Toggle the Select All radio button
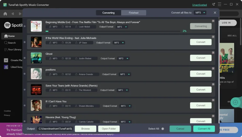The width and height of the screenshot is (242, 137). 163,128
